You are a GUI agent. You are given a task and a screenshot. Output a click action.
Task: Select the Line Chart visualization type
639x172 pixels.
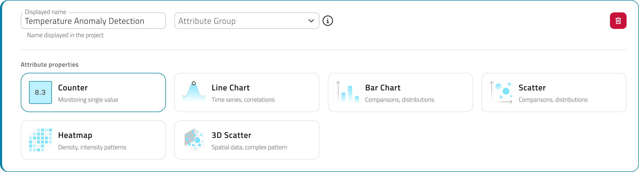pyautogui.click(x=247, y=92)
